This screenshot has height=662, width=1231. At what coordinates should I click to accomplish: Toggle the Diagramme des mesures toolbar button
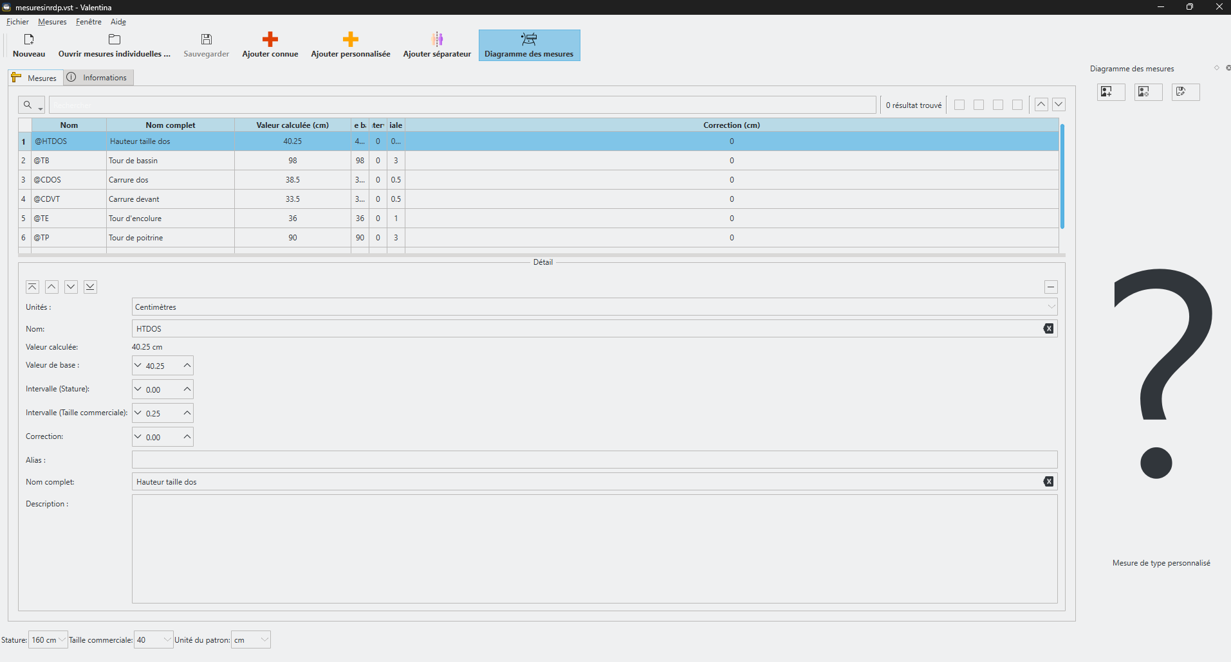pos(529,46)
